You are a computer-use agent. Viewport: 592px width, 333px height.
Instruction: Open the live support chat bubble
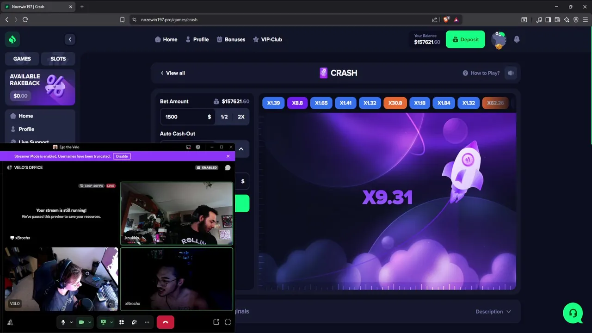pyautogui.click(x=573, y=313)
